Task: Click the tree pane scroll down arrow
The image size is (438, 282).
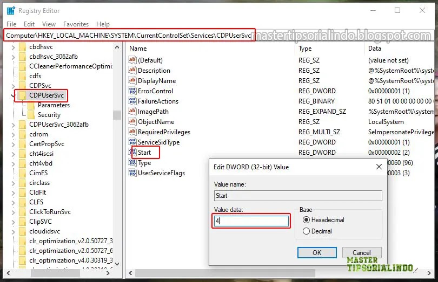Action: (117, 264)
